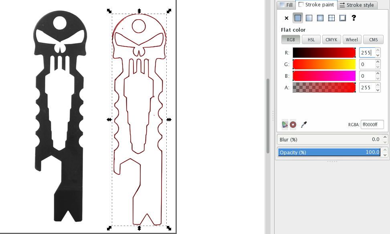390x234 pixels.
Task: Increase Opacity with up arrow
Action: click(x=385, y=150)
